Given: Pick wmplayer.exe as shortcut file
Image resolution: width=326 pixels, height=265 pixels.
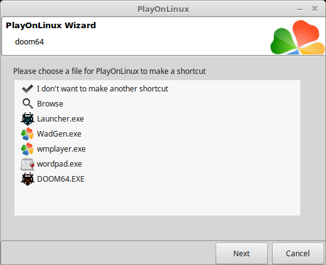Looking at the screenshot, I should (x=61, y=149).
